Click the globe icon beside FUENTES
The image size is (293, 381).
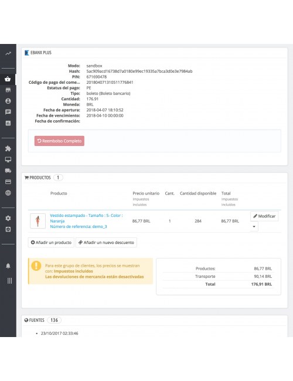click(x=26, y=320)
